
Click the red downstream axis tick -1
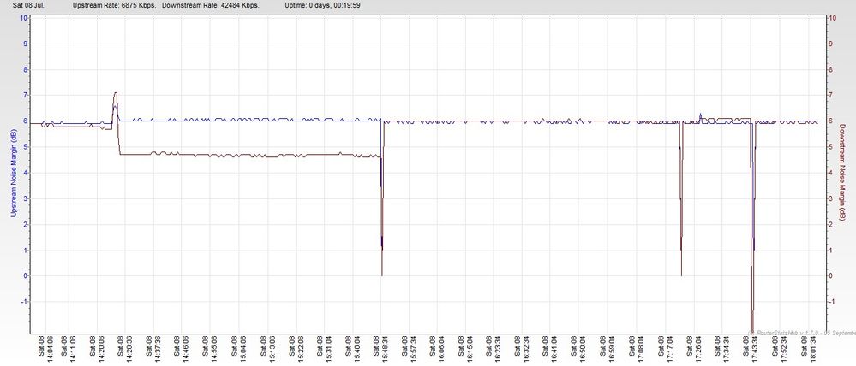pyautogui.click(x=833, y=302)
